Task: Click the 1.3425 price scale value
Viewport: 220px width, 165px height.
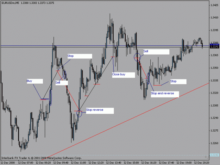Action: pyautogui.click(x=214, y=5)
